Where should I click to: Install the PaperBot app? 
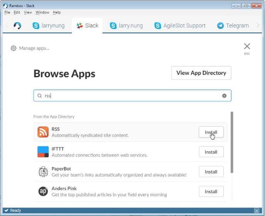coord(211,172)
